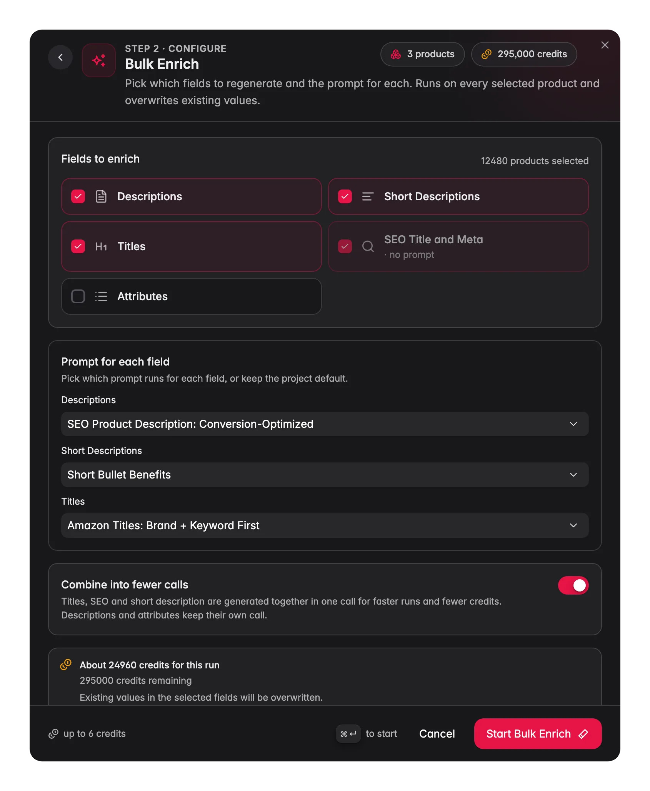The height and width of the screenshot is (791, 650).
Task: Click Cancel to dismiss the dialog
Action: (x=437, y=734)
